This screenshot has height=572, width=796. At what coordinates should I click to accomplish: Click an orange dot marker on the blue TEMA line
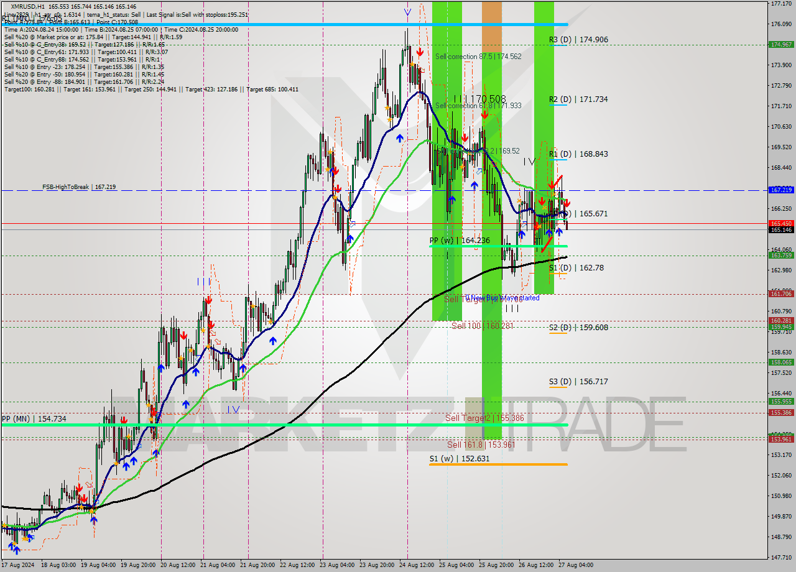336,196
